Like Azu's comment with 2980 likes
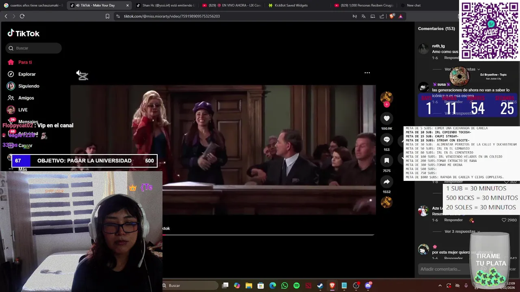520x292 pixels. tap(504, 220)
